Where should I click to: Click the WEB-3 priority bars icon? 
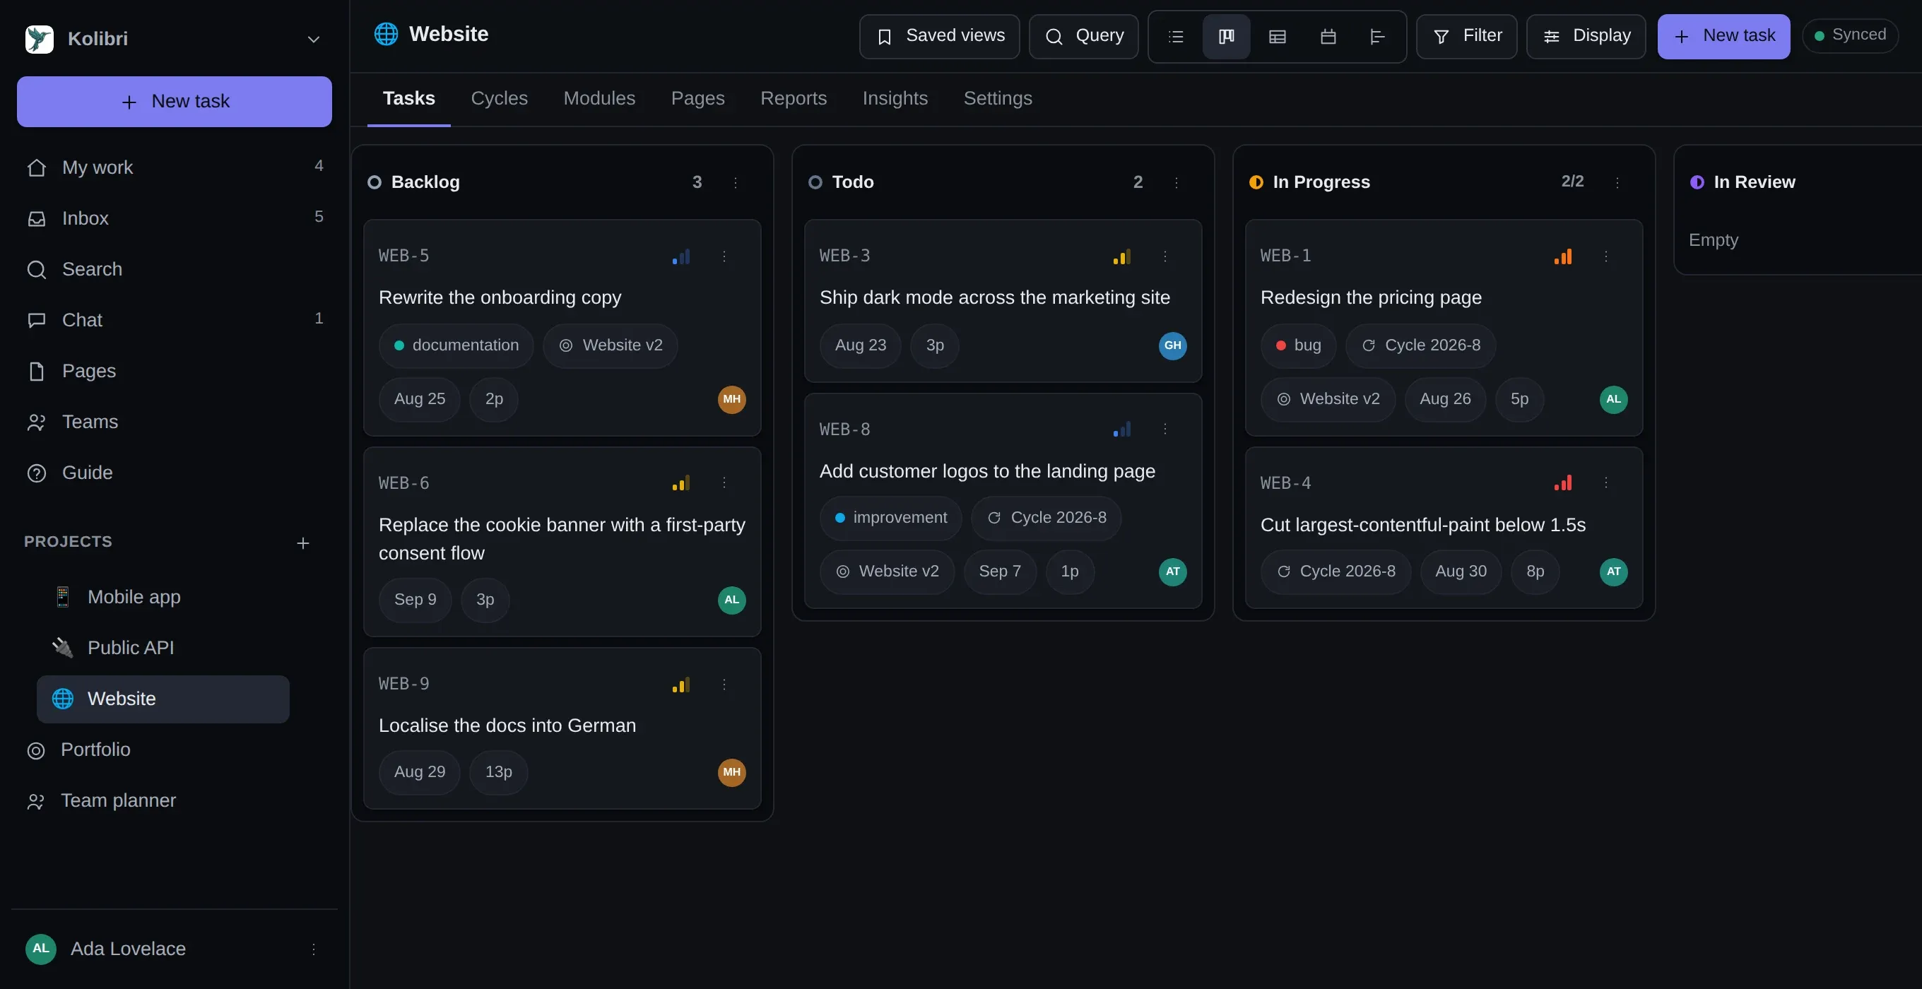[1121, 256]
